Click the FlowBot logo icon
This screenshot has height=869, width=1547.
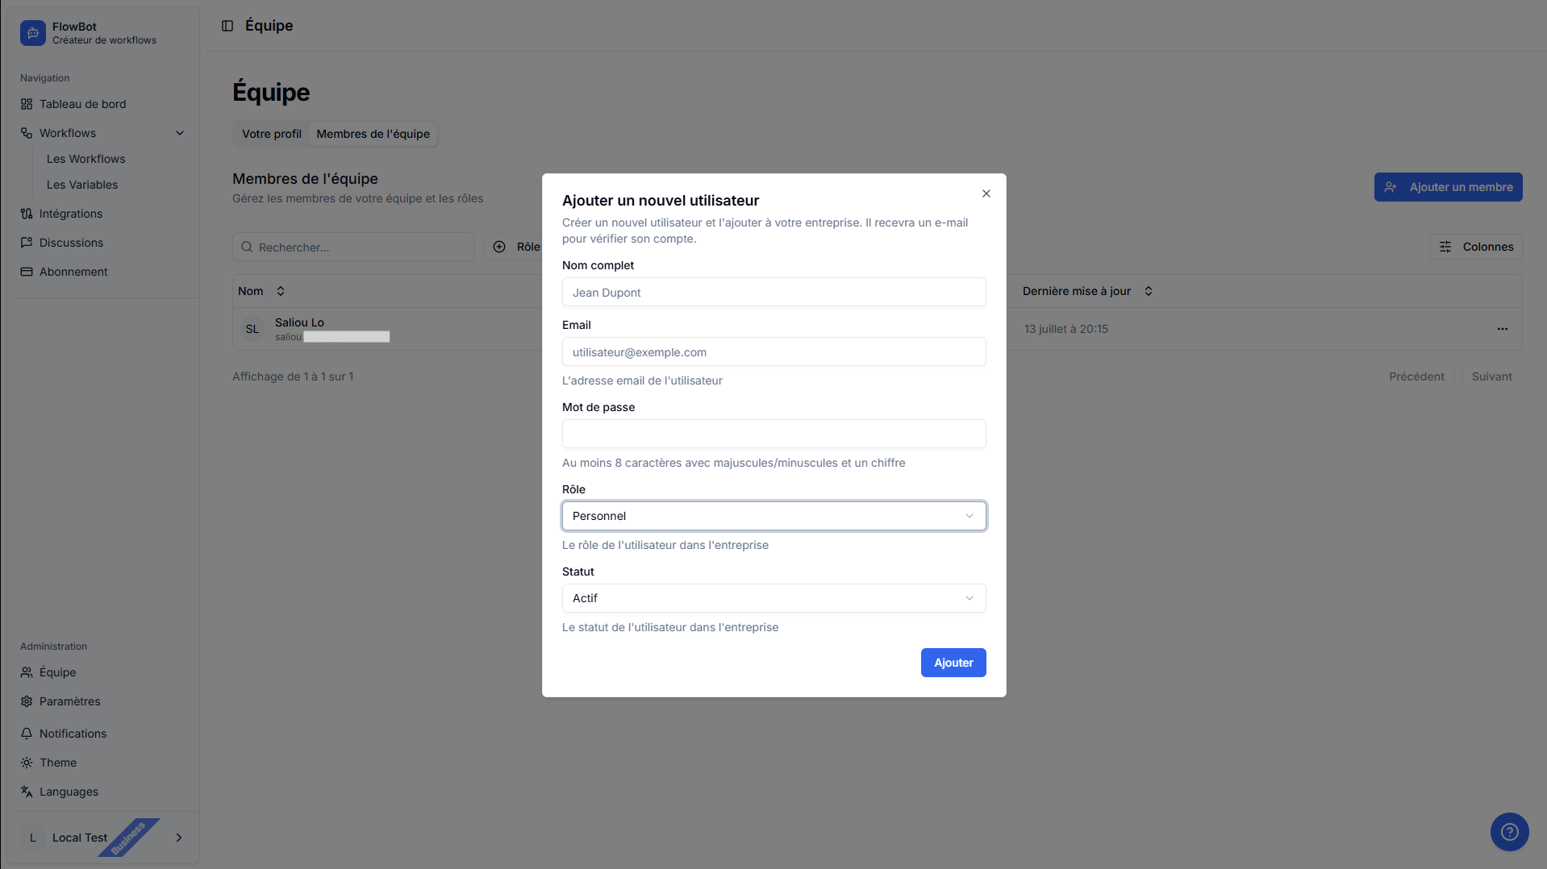tap(33, 33)
